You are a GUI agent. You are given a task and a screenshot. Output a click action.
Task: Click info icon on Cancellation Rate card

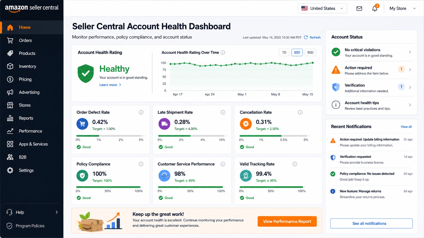[300, 112]
